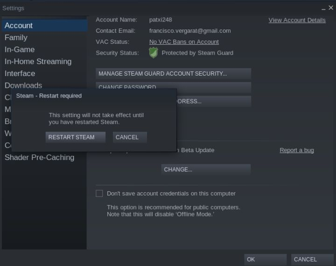This screenshot has height=266, width=336.
Task: Cancel the restart required dialog
Action: point(130,137)
